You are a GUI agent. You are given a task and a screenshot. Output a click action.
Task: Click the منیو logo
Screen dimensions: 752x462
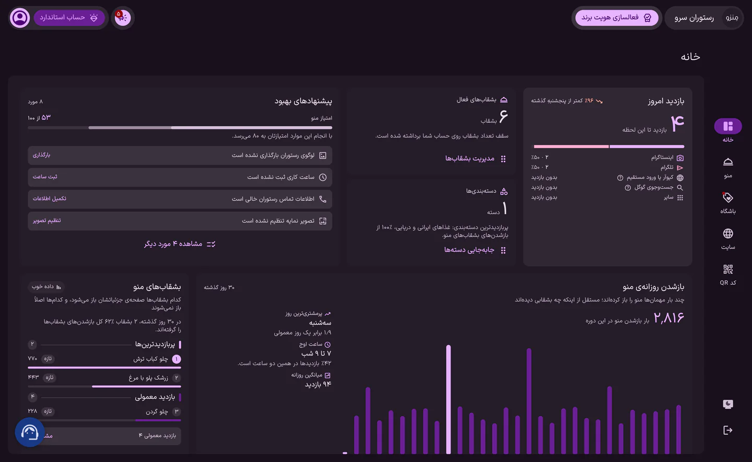(732, 18)
